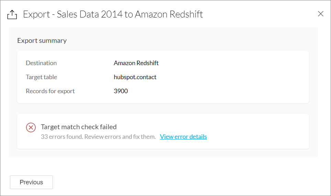331x196 pixels.
Task: Click the 3900 records count
Action: (121, 91)
